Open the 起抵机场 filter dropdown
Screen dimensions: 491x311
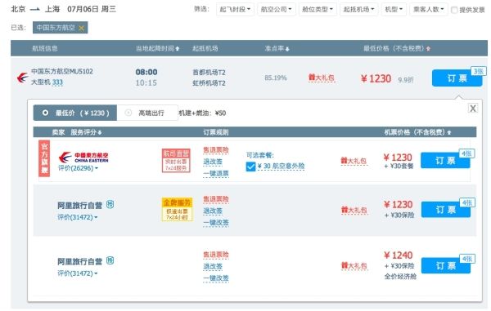click(x=359, y=9)
